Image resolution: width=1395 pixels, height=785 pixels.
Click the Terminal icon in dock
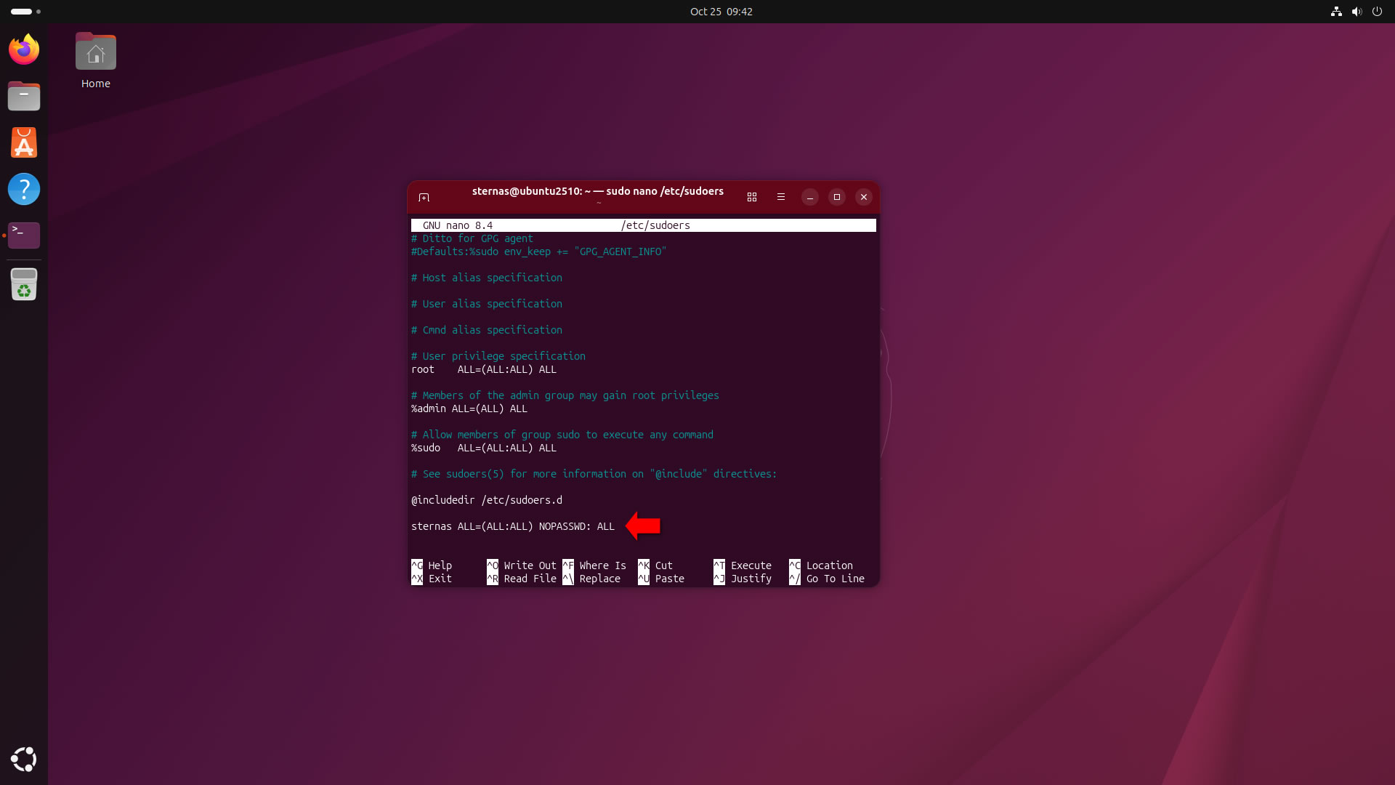tap(24, 235)
